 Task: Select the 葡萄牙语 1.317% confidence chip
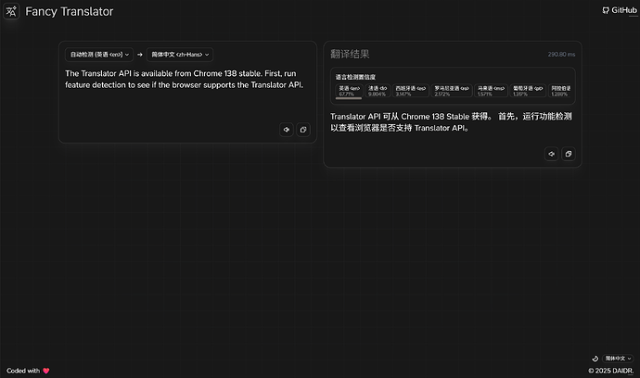pos(528,91)
